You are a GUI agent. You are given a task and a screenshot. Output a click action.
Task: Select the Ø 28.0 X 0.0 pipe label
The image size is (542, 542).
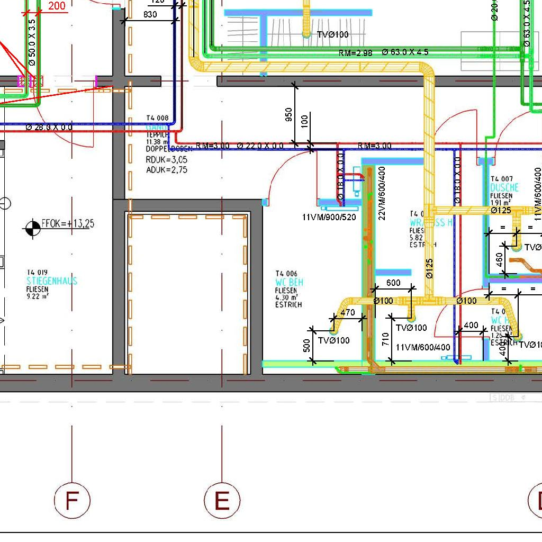pos(49,128)
